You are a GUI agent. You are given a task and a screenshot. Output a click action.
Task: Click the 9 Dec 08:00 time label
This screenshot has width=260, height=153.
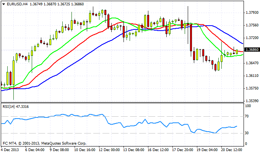pyautogui.click(x=59, y=150)
